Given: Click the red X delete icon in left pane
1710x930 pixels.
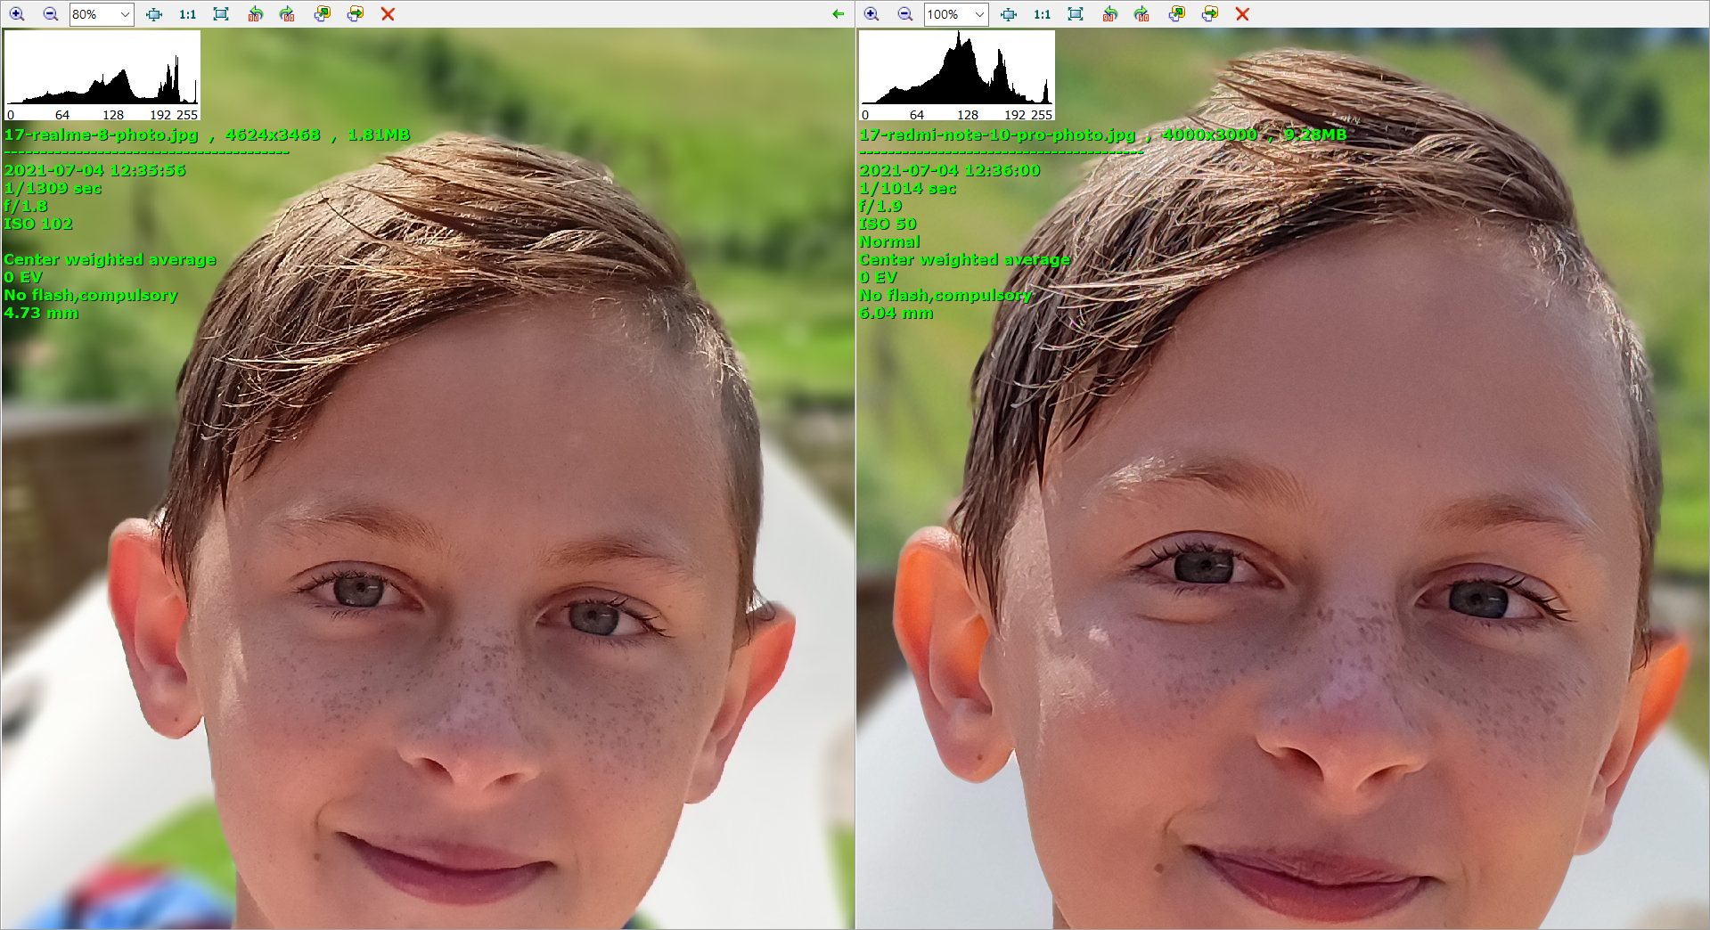Looking at the screenshot, I should tap(388, 14).
